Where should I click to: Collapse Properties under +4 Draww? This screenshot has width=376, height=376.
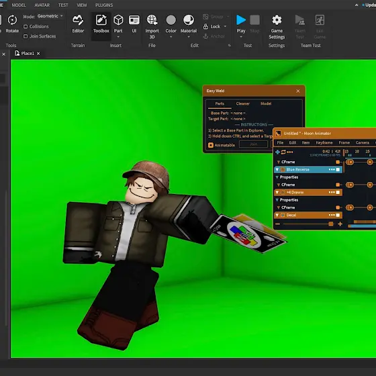[x=277, y=200]
